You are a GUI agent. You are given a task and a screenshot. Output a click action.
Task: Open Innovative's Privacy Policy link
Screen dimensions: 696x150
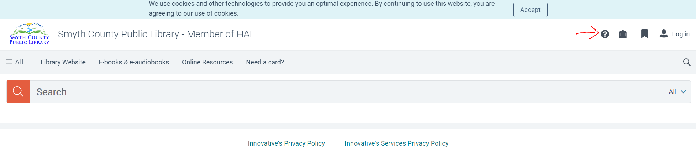click(x=286, y=143)
